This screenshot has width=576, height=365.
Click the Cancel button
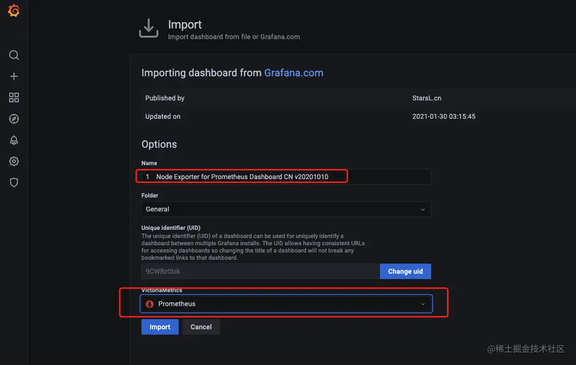(201, 327)
